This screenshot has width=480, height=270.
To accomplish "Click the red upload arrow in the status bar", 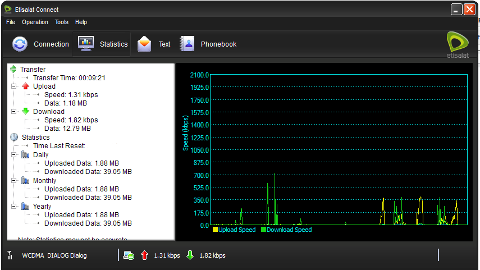I will 144,255.
